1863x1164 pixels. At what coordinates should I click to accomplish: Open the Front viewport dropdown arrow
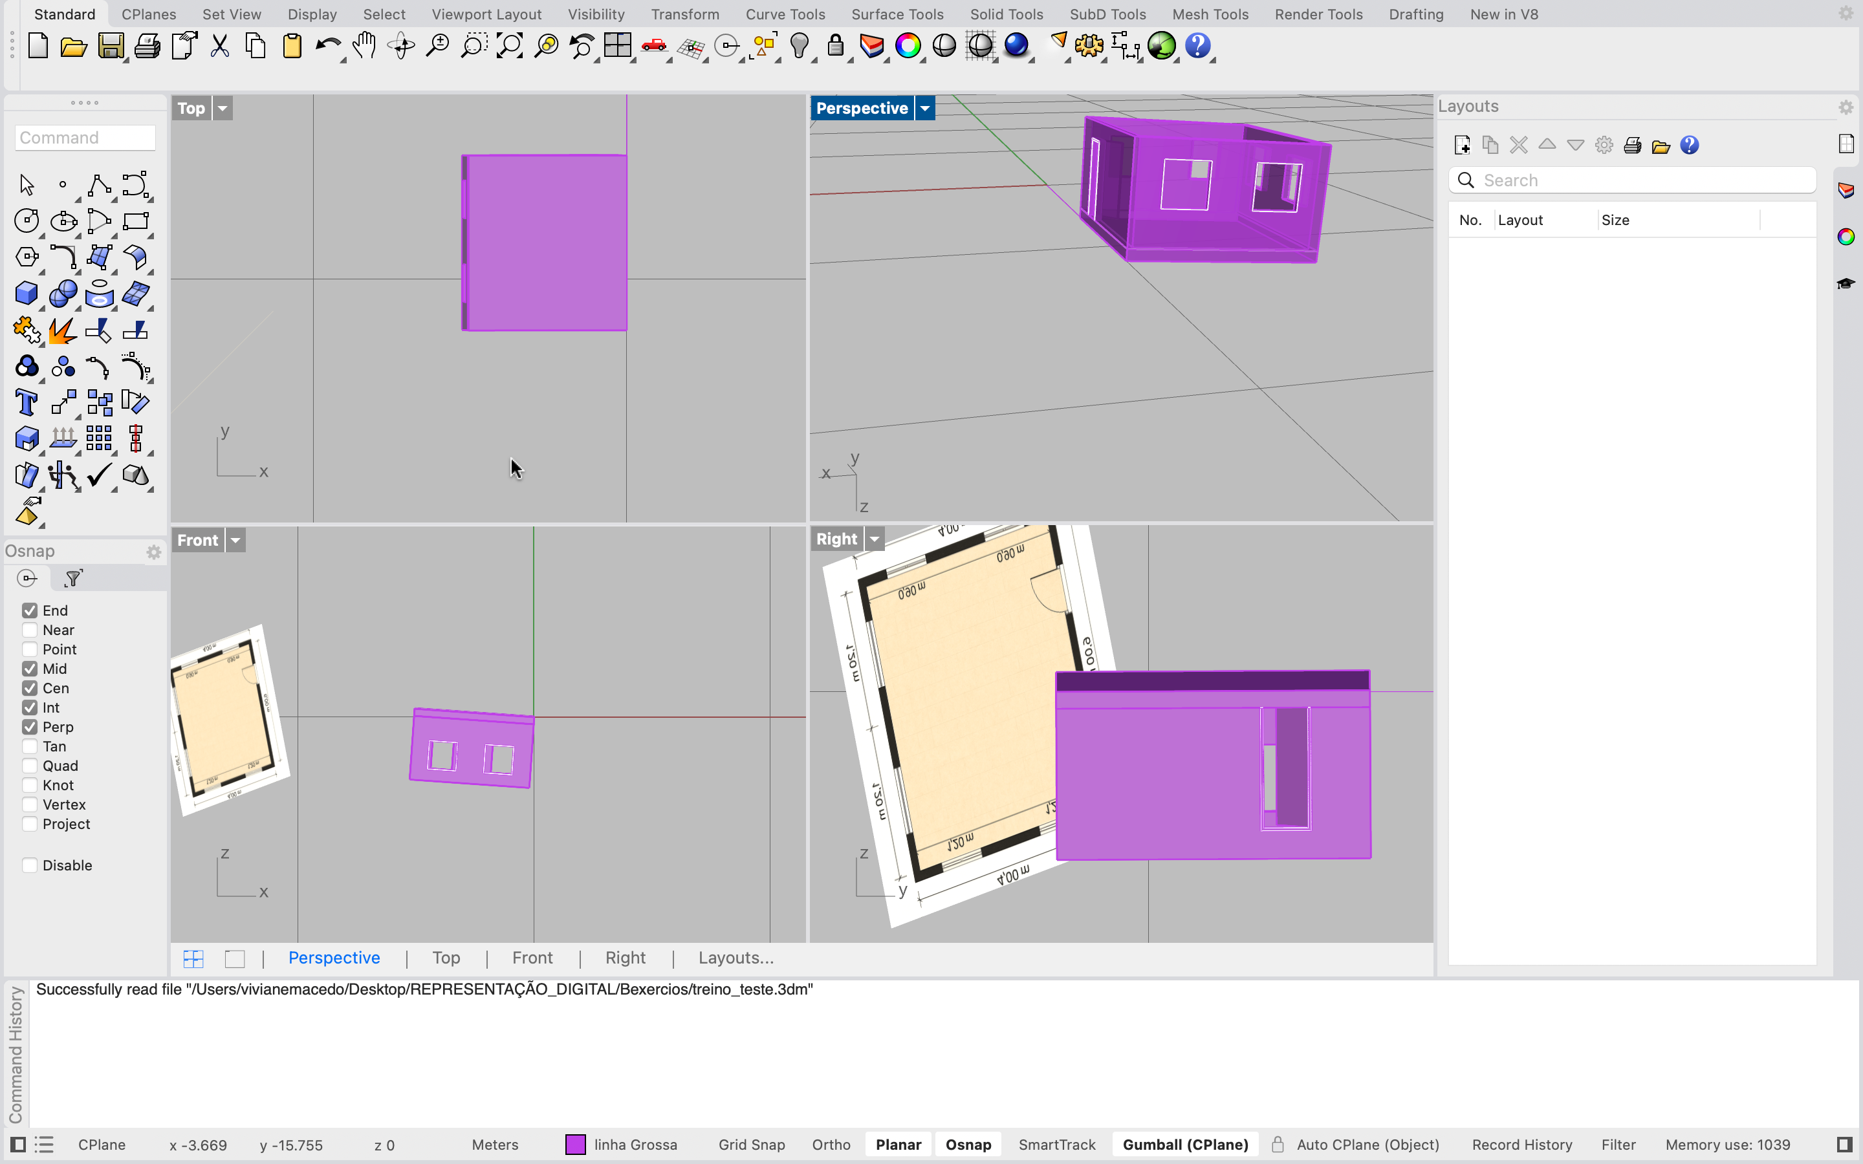pyautogui.click(x=235, y=541)
